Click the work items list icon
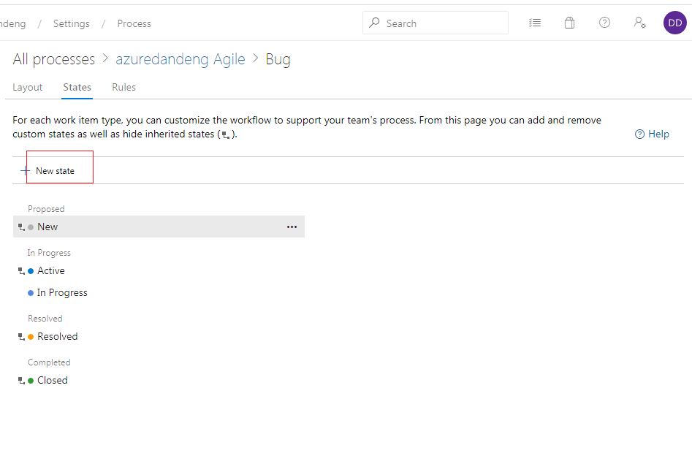 [x=535, y=23]
